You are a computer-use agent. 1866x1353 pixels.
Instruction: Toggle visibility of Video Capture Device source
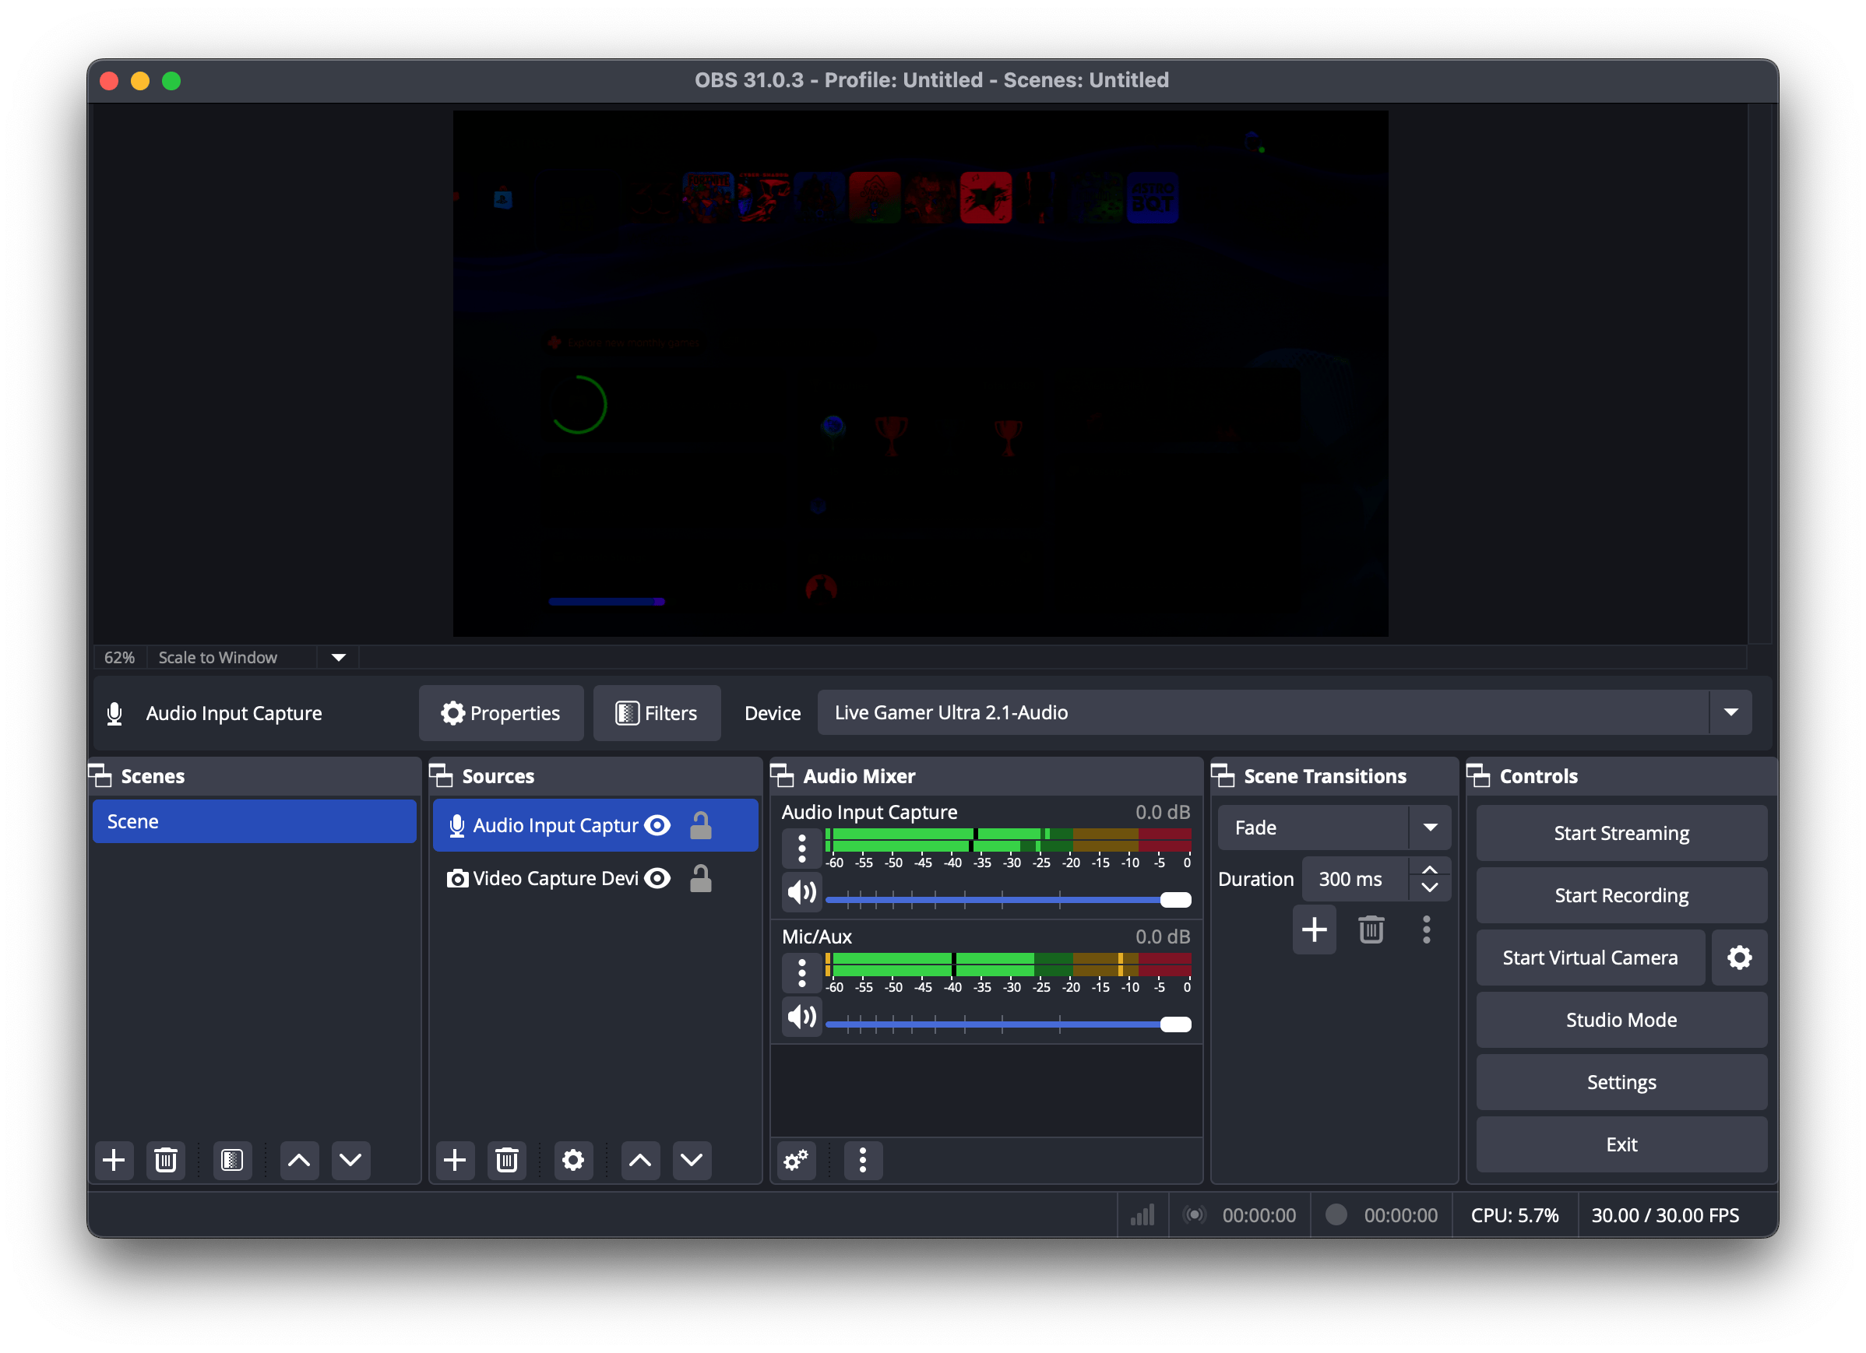click(x=657, y=878)
